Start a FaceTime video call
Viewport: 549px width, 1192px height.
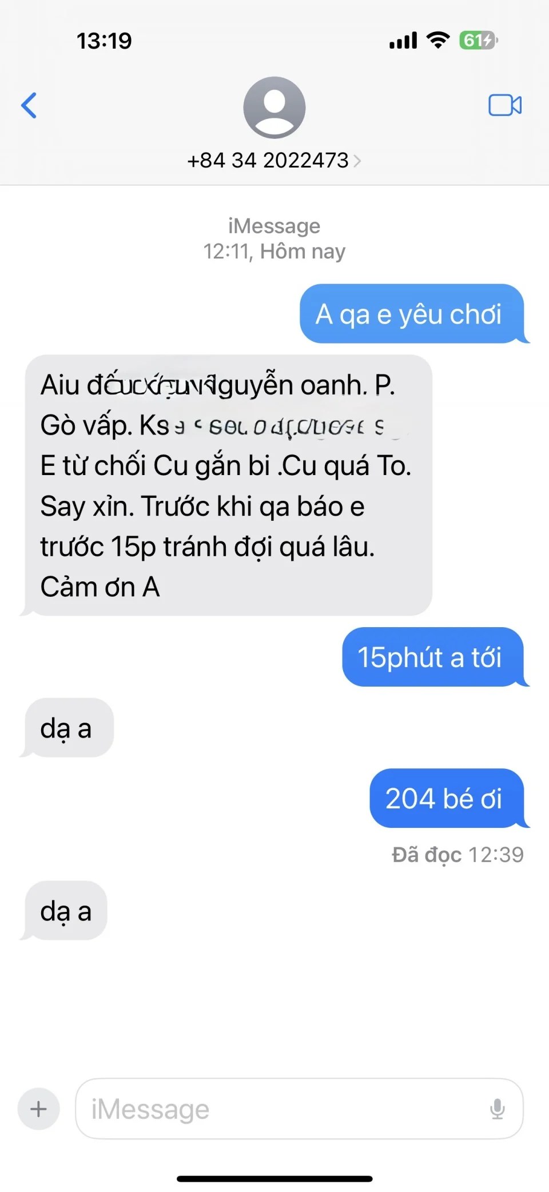505,105
